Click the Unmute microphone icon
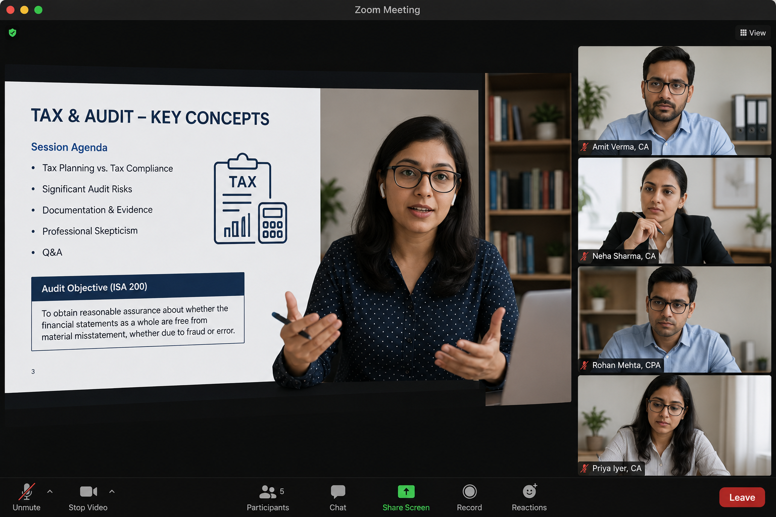 27,491
